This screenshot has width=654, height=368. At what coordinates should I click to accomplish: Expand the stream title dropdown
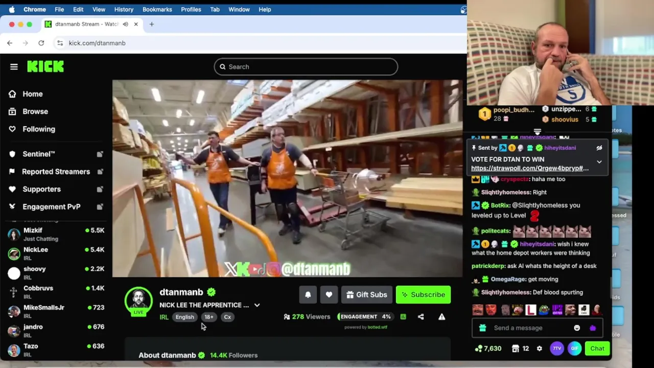tap(257, 305)
